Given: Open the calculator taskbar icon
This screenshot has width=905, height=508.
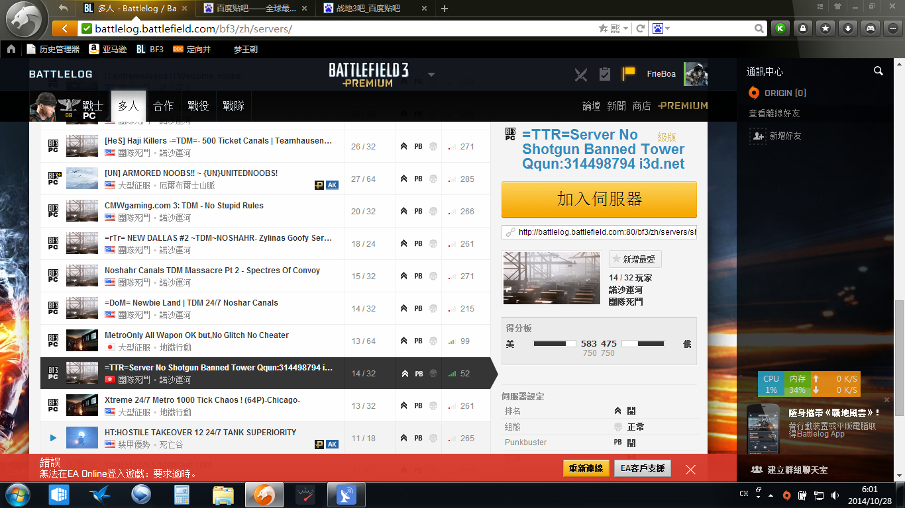Looking at the screenshot, I should pos(182,495).
